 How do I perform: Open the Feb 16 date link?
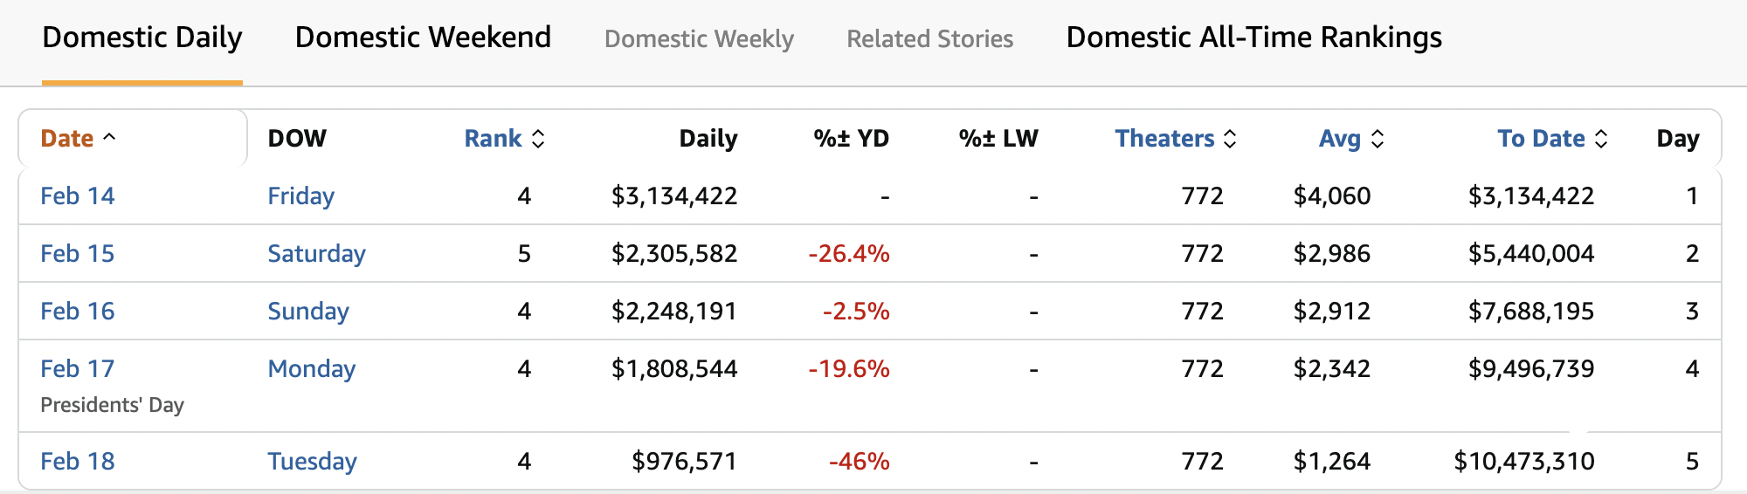click(78, 312)
